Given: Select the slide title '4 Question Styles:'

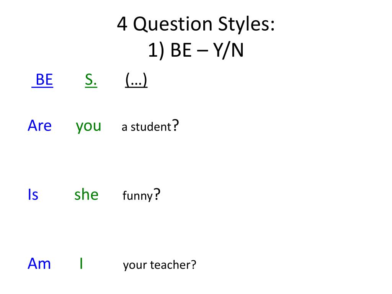Looking at the screenshot, I should (196, 24).
